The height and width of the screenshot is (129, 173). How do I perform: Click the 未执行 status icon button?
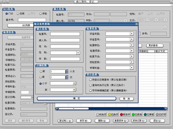(101, 115)
